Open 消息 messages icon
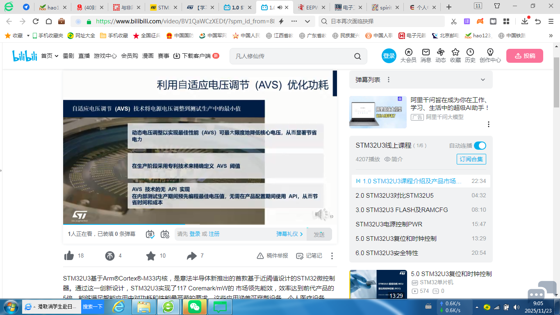Screen dimensions: 560x315 426,55
